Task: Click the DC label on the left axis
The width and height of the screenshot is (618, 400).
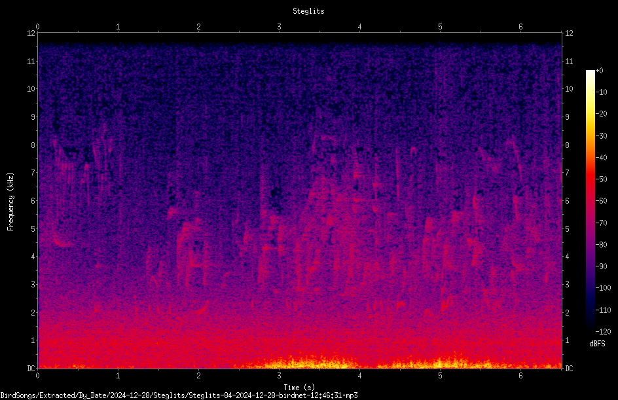Action: [31, 369]
